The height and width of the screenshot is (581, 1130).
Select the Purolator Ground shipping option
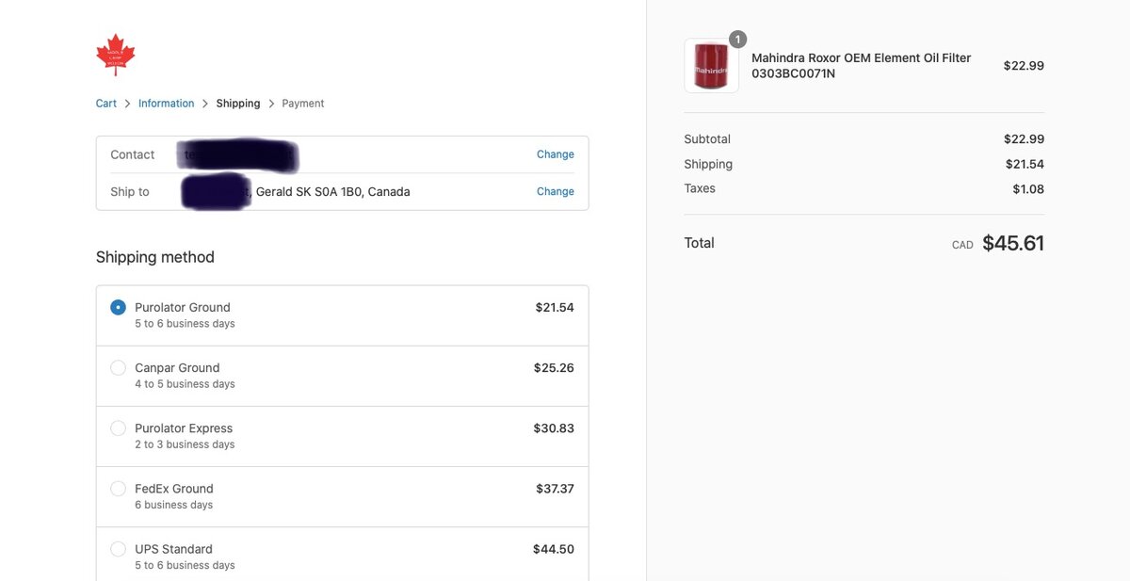[x=118, y=307]
